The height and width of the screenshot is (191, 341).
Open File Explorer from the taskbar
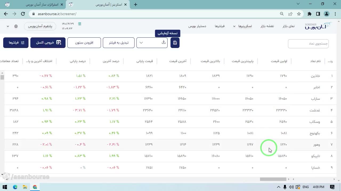point(25,187)
